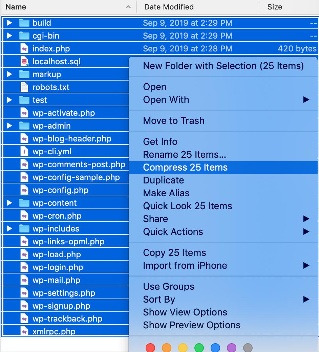Expand the markup folder disclosure triangle
Image resolution: width=319 pixels, height=352 pixels.
click(x=9, y=74)
